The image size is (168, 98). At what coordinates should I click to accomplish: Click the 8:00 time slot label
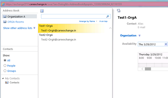[x=141, y=58]
